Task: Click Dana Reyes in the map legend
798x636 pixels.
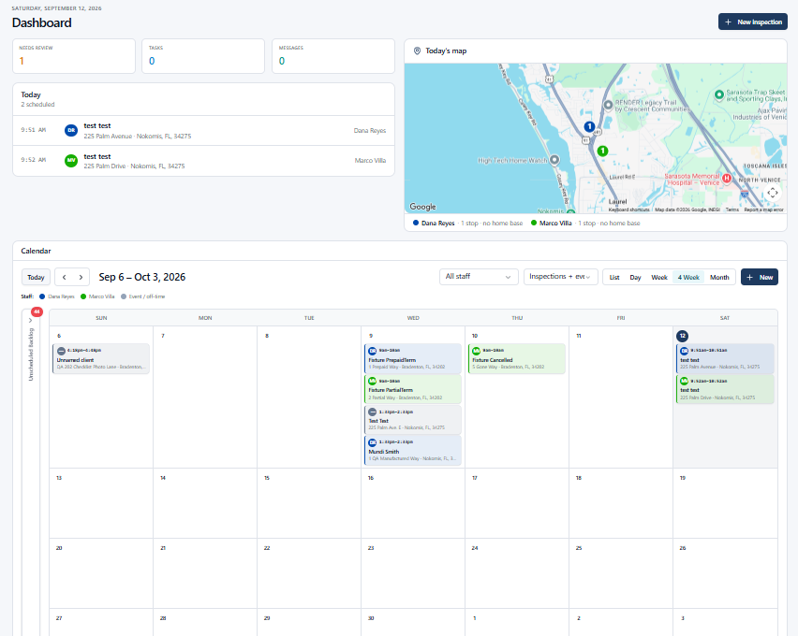Action: (x=437, y=224)
